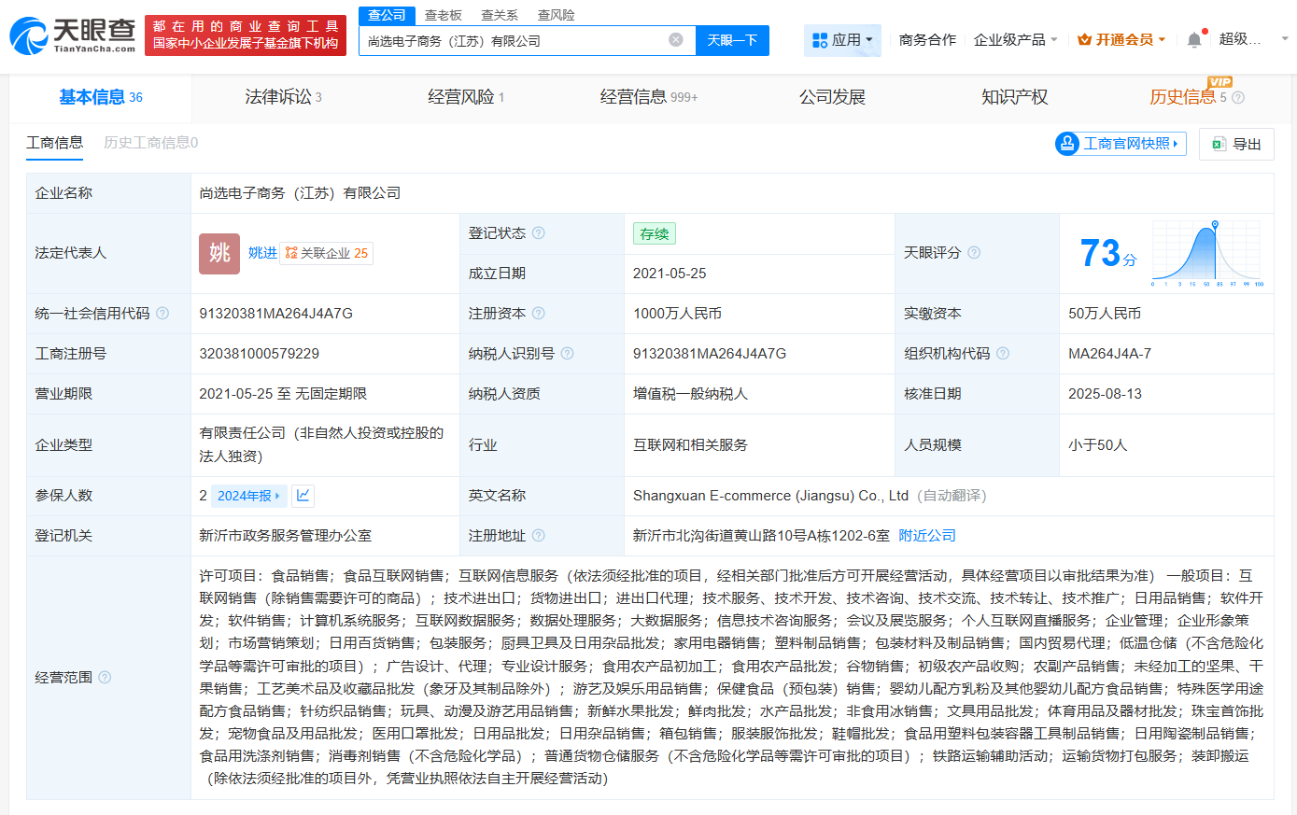This screenshot has width=1297, height=815.
Task: Clear the search box with the X icon
Action: (677, 40)
